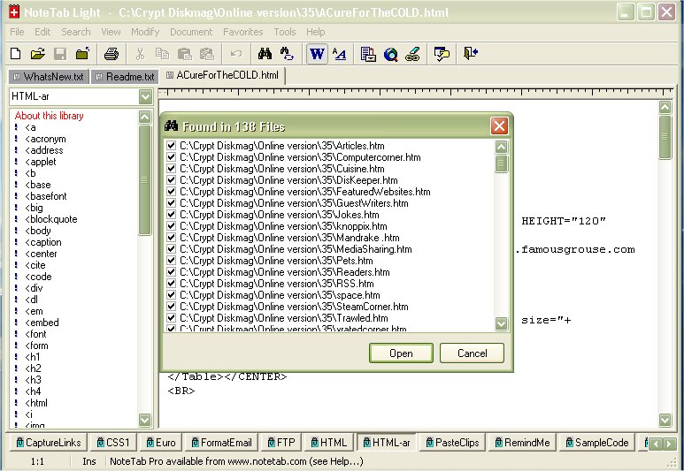Click the Save diskette toolbar icon
Screen dimensions: 684x471
pos(60,54)
